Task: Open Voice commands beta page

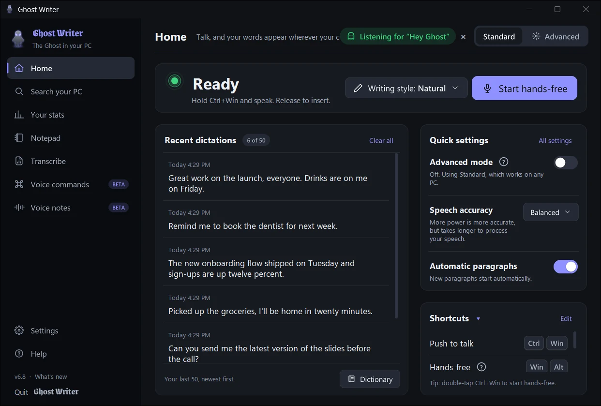Action: point(71,184)
